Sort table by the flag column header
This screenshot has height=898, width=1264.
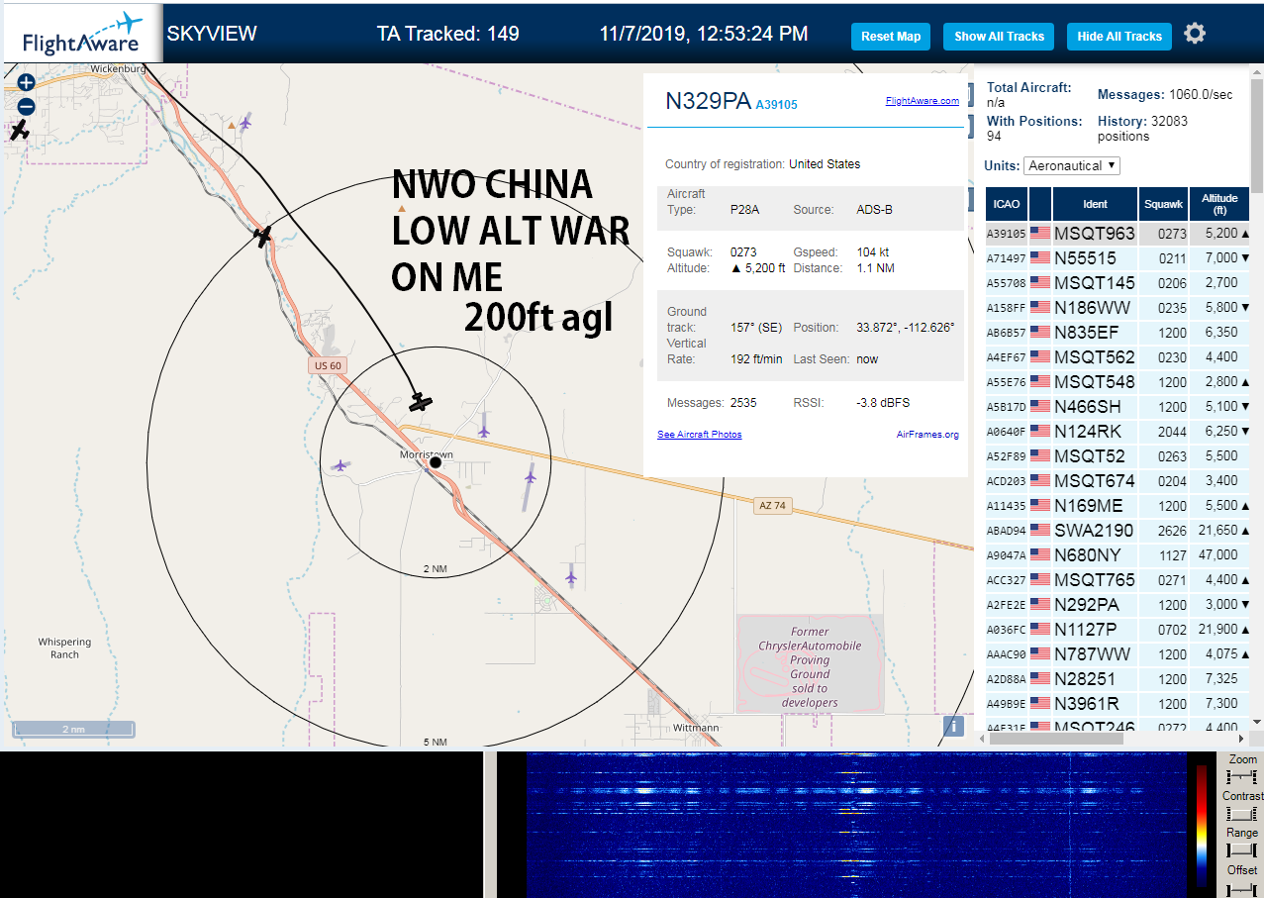1040,204
